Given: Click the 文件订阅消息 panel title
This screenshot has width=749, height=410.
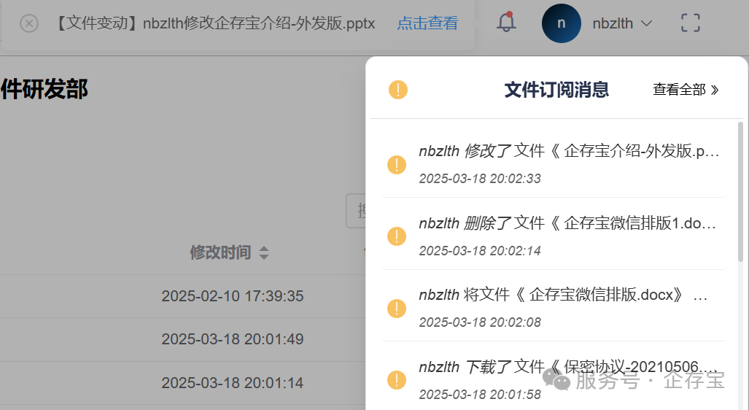Looking at the screenshot, I should (556, 89).
